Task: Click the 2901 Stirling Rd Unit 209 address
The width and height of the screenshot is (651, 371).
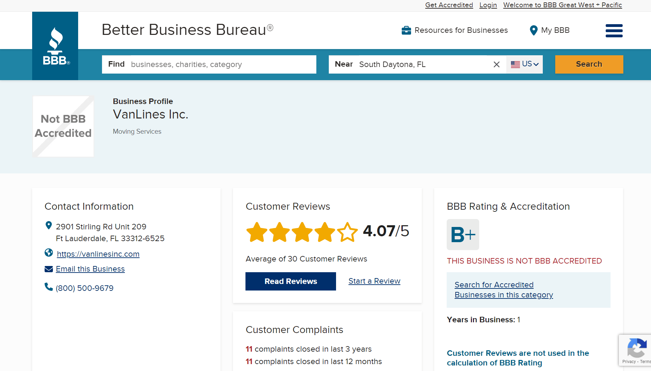Action: 101,227
